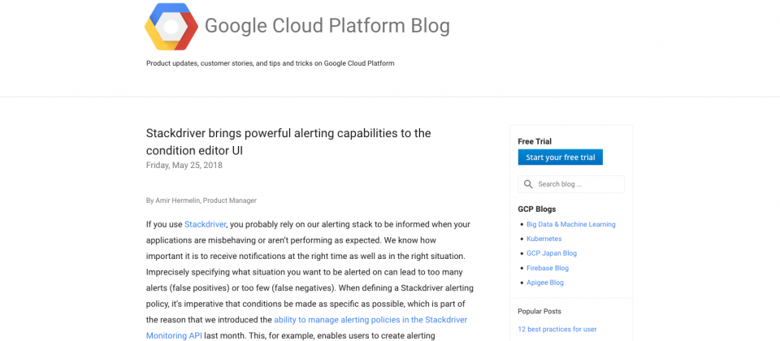Open the Apigee Blog link
780x341 pixels.
click(544, 283)
